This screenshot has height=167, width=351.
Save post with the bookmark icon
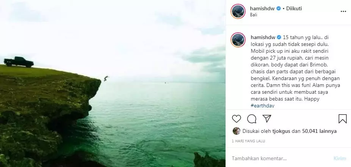pyautogui.click(x=343, y=119)
